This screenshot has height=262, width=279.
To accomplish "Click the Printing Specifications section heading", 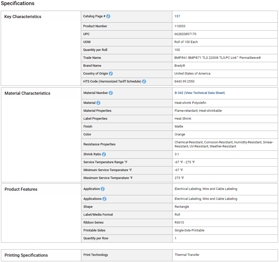I will (x=26, y=255).
